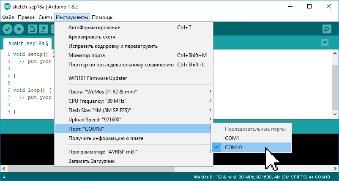Click the horizontal scrollbar right arrow
Viewport: 339px width, 181px height.
(335, 168)
